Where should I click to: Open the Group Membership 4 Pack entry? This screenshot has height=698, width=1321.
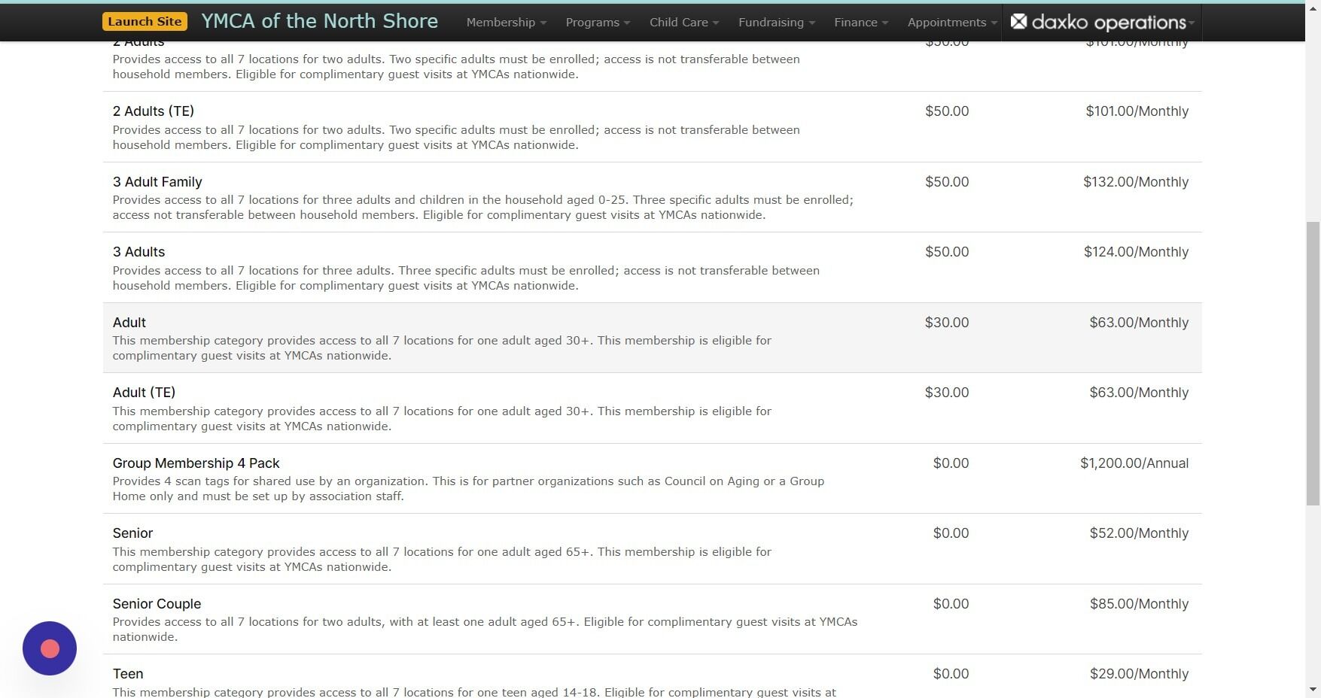[196, 463]
